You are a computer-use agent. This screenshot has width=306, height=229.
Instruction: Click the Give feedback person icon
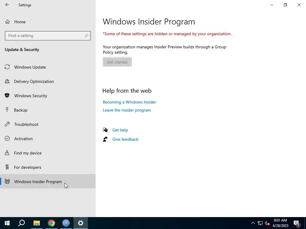pos(105,139)
